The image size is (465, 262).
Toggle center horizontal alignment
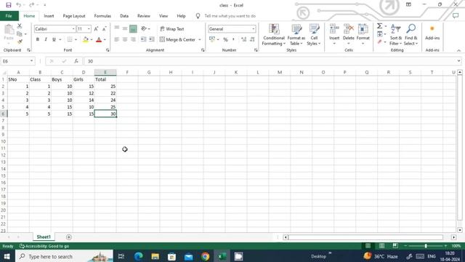[125, 39]
